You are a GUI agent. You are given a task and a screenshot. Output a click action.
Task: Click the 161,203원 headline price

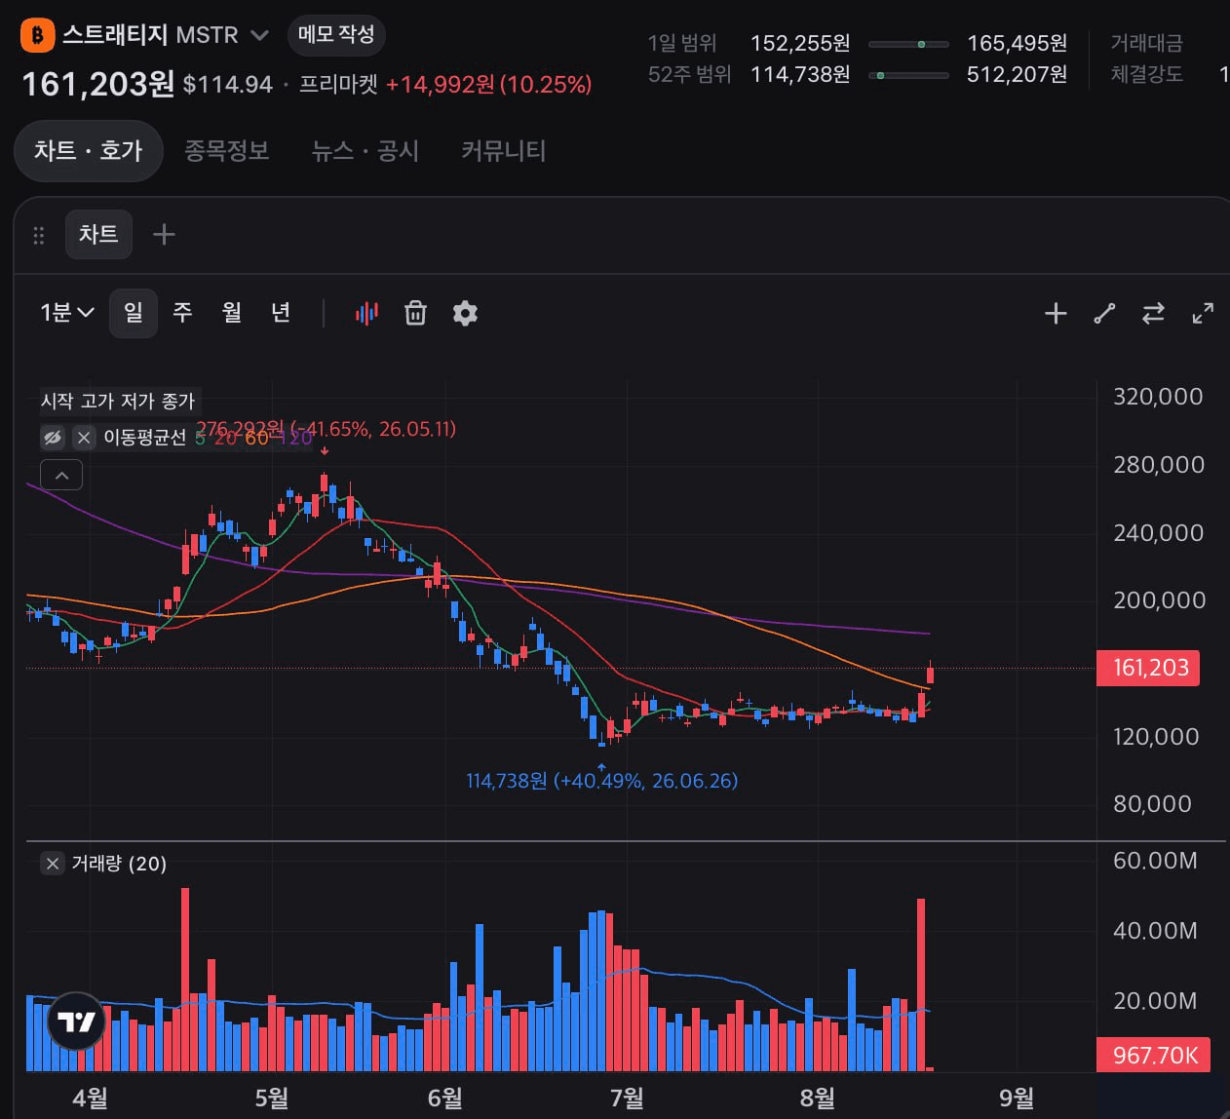(x=98, y=84)
